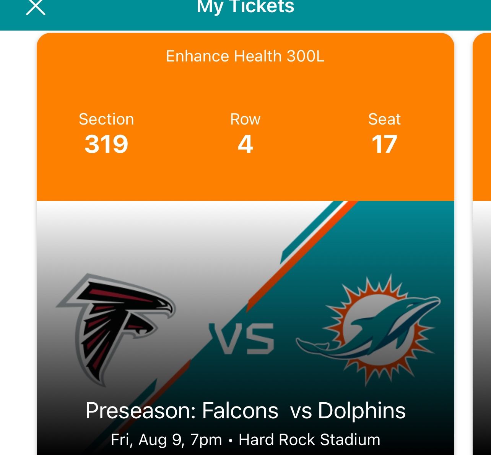Select the Row label
This screenshot has width=491, height=455.
pyautogui.click(x=245, y=119)
